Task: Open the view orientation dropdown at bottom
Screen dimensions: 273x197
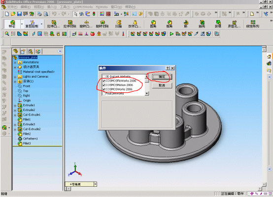Action: tap(95, 184)
